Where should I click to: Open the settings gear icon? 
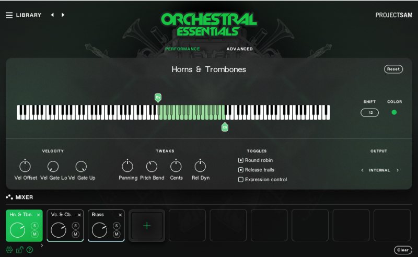coord(9,250)
